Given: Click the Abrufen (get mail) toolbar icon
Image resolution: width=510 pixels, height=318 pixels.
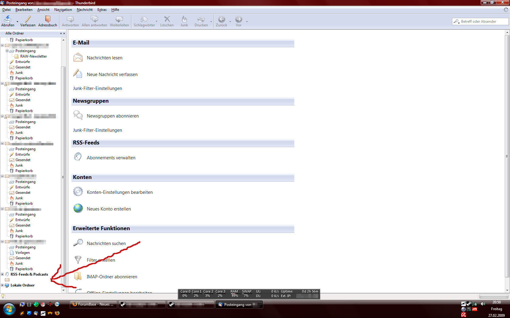Looking at the screenshot, I should point(8,19).
